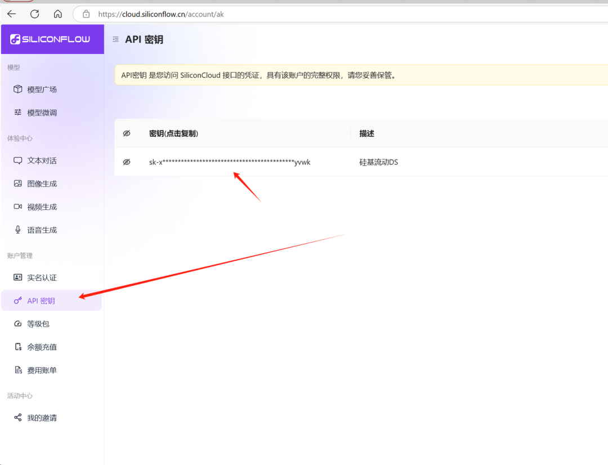Click the API 密钥 page title
The width and height of the screenshot is (608, 465).
pyautogui.click(x=144, y=39)
